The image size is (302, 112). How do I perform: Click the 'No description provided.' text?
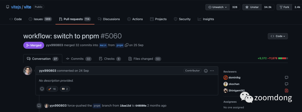[x=56, y=81]
